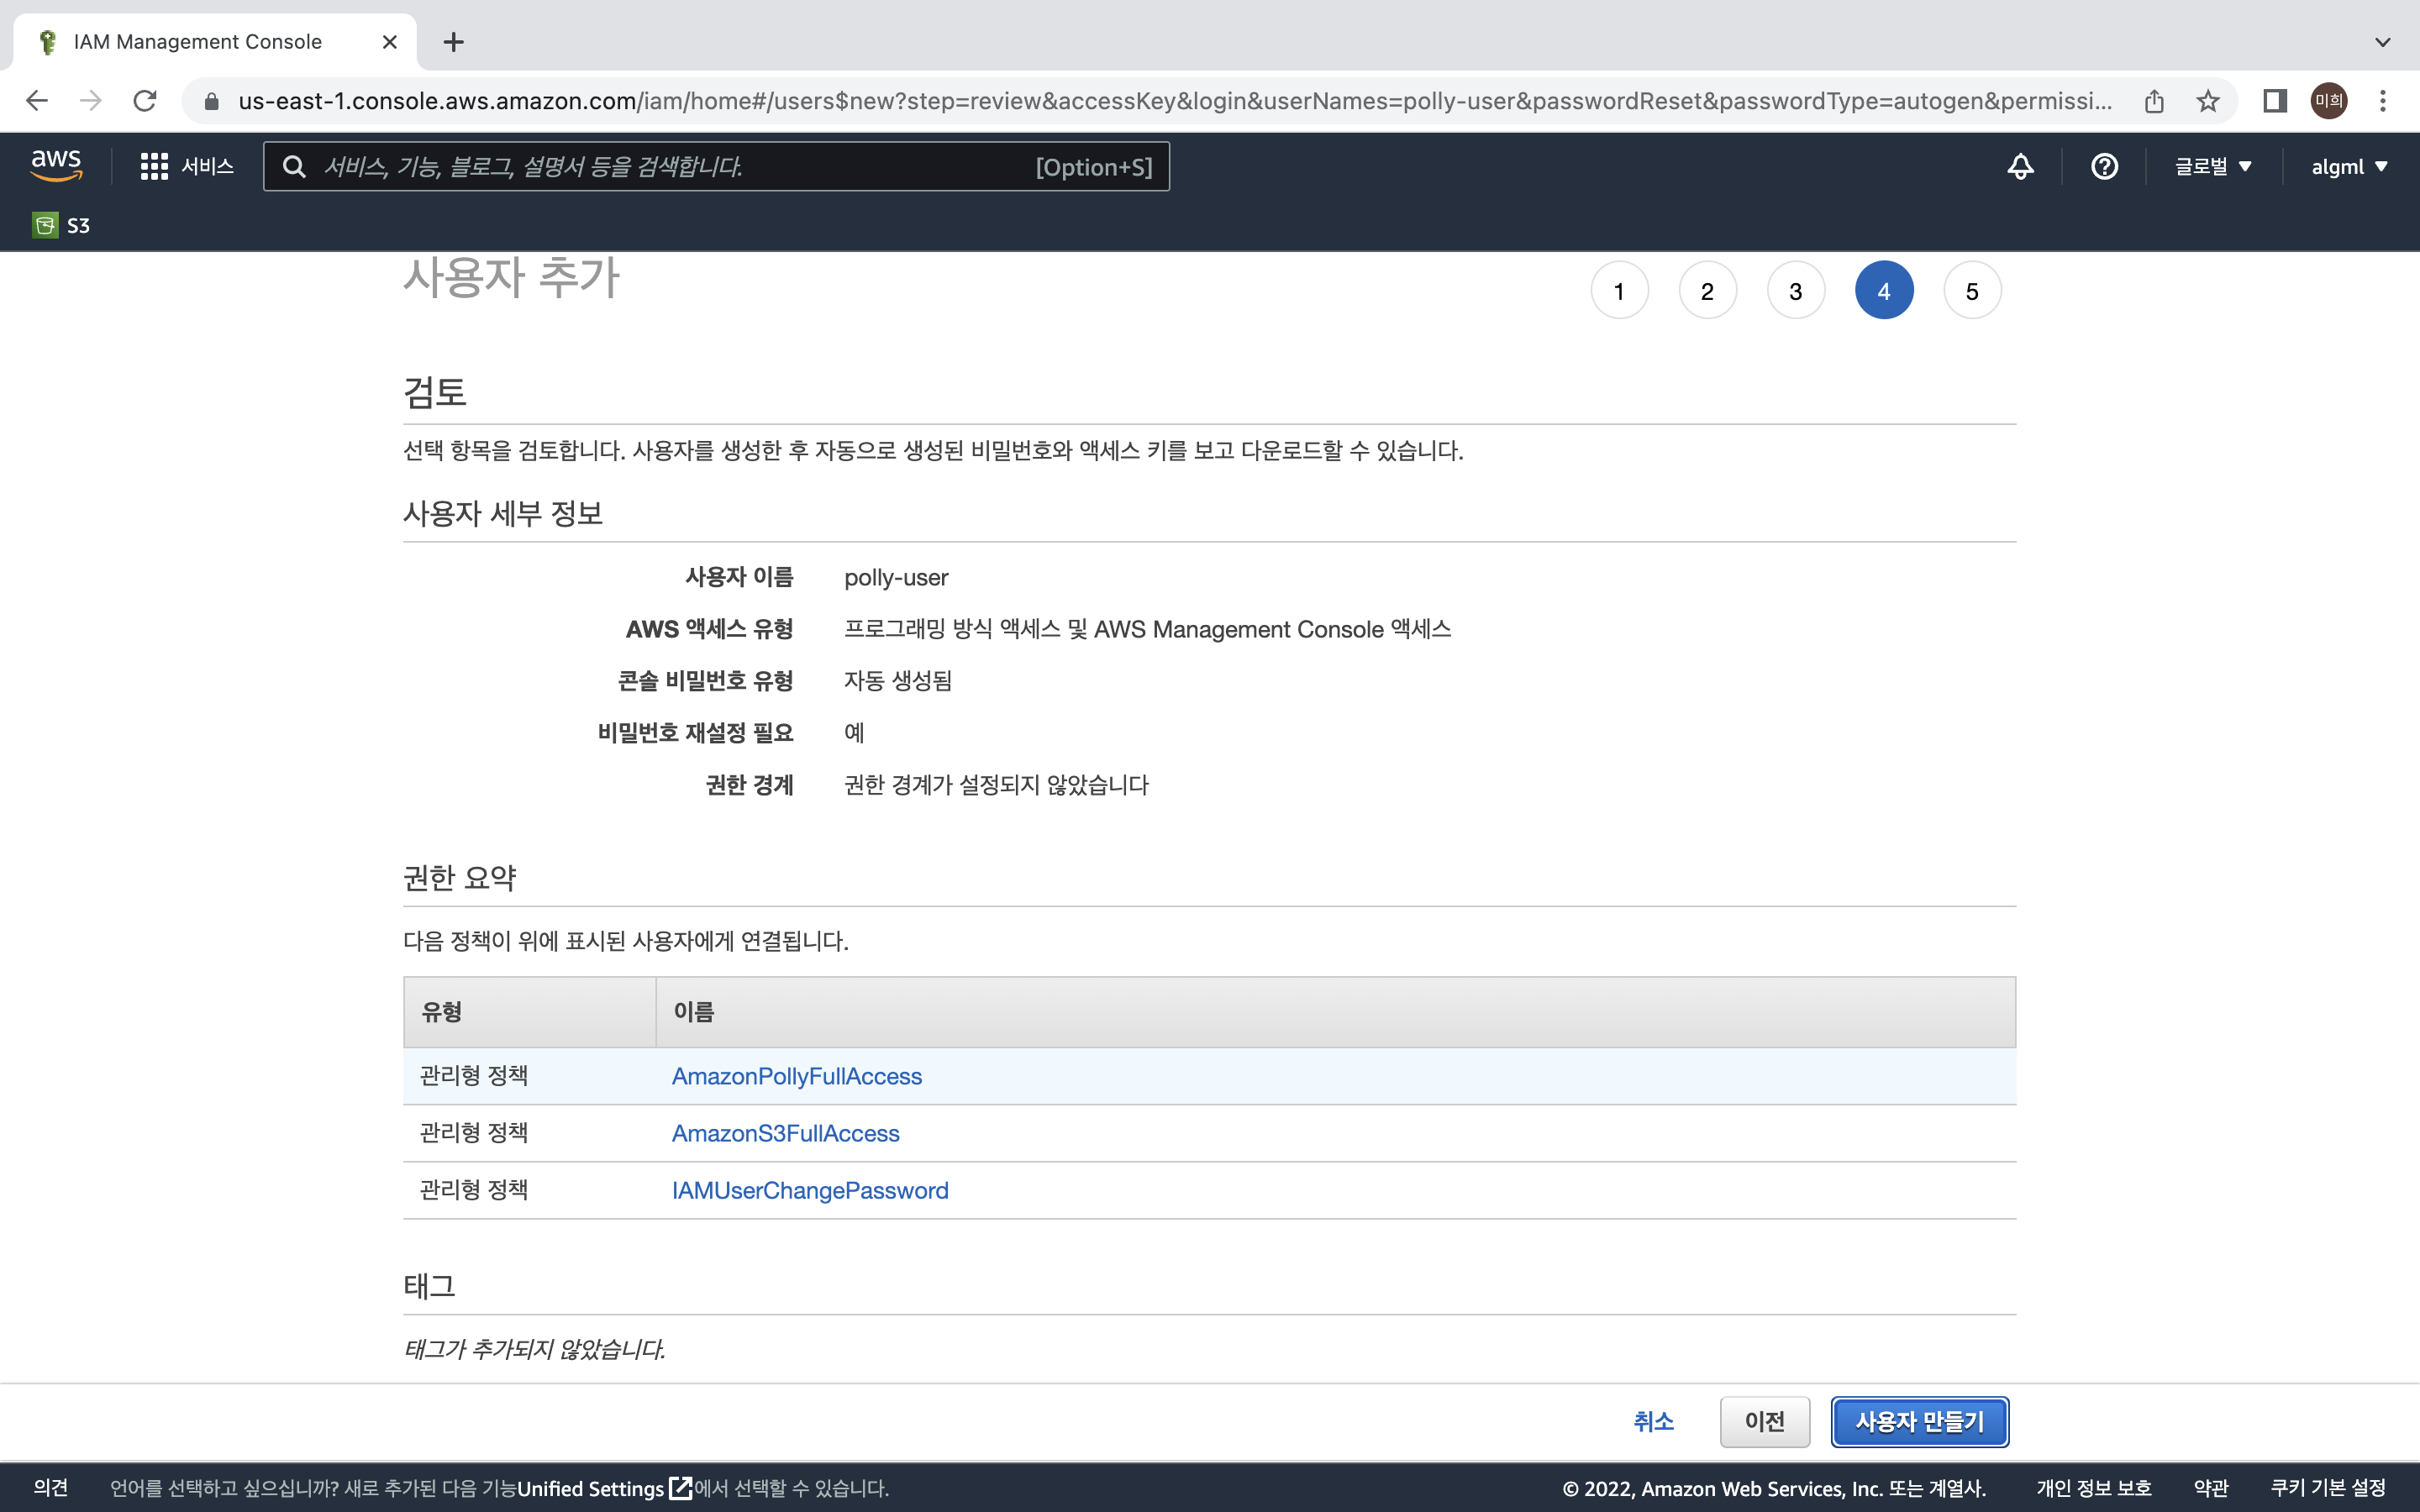Select the IAM Management Console tab
This screenshot has width=2420, height=1512.
[215, 42]
